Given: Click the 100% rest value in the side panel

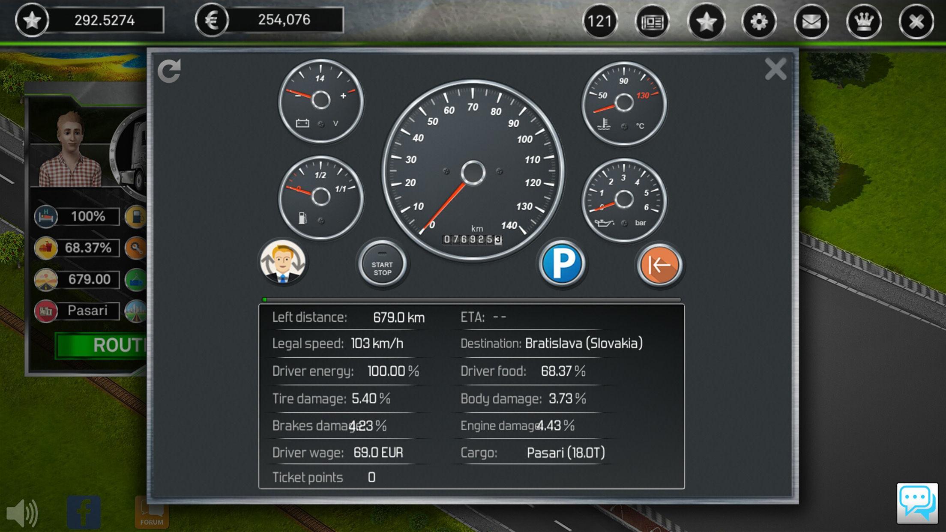Looking at the screenshot, I should click(x=88, y=216).
